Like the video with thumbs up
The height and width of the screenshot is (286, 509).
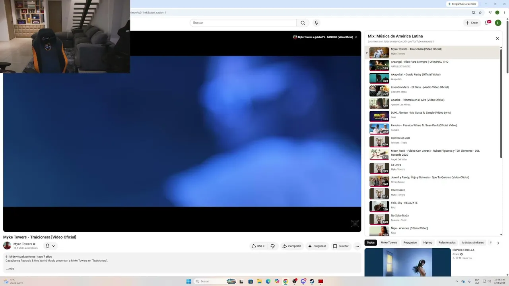point(258,246)
